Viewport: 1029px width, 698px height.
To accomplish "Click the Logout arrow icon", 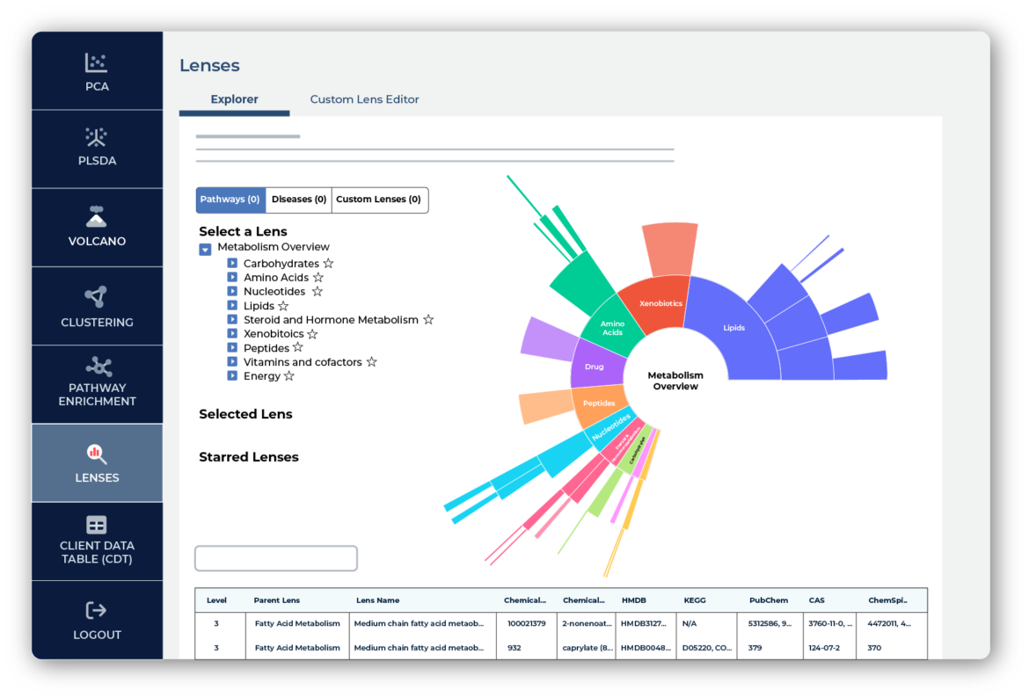I will pyautogui.click(x=97, y=610).
